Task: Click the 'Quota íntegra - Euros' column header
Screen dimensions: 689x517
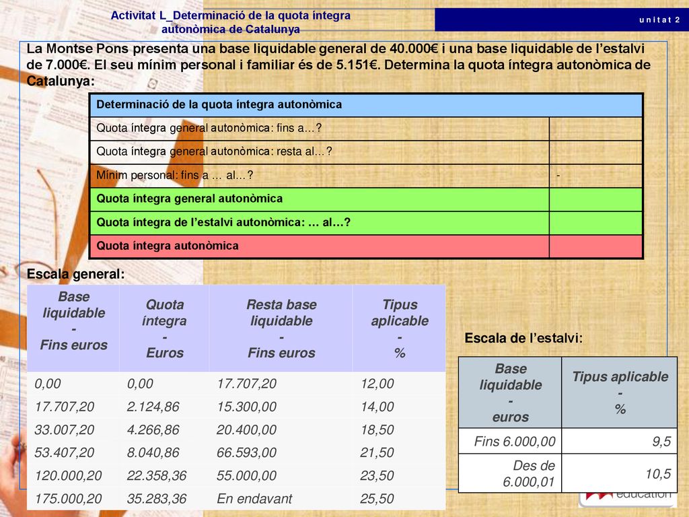Action: 164,329
